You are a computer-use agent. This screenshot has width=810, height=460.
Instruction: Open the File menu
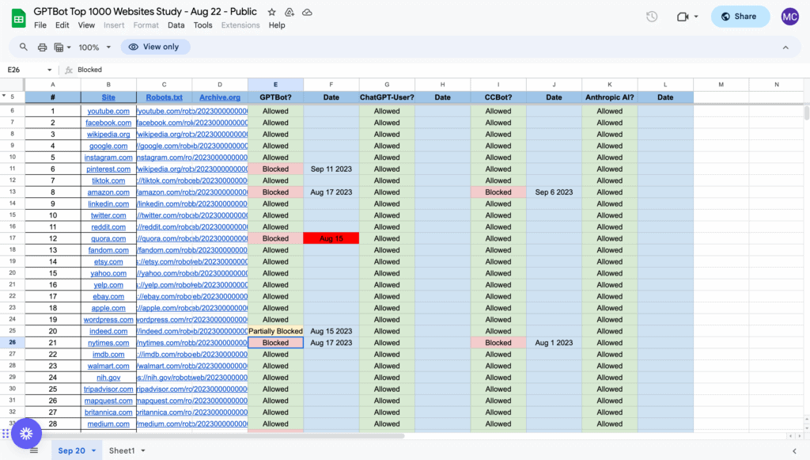[x=40, y=25]
